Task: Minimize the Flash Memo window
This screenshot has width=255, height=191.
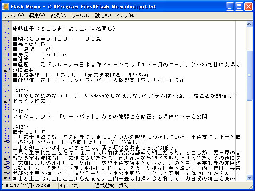Action: click(x=230, y=6)
